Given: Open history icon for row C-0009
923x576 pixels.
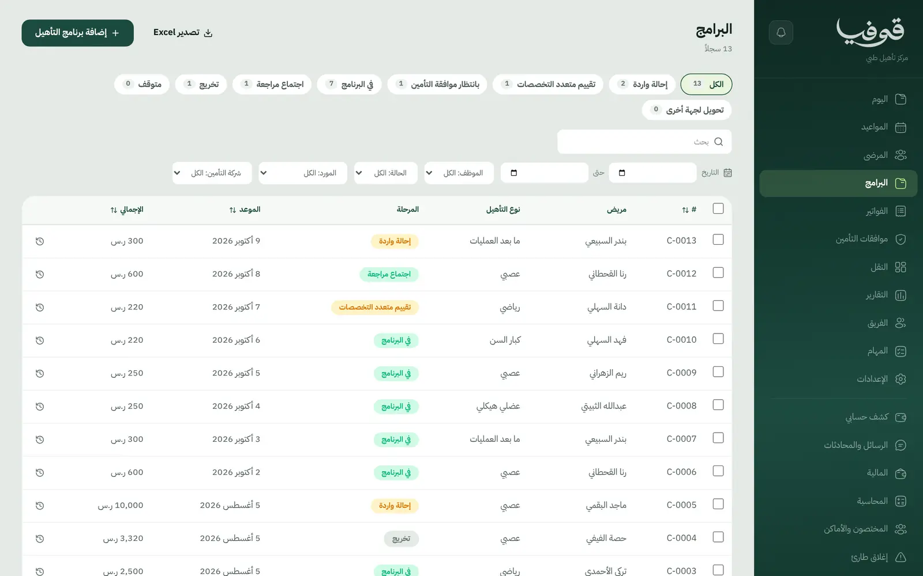Looking at the screenshot, I should [40, 373].
